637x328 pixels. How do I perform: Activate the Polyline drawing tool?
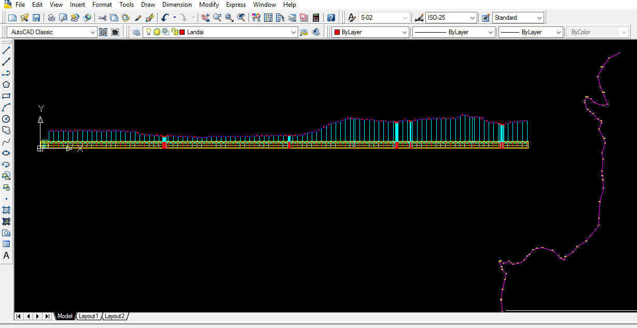click(x=6, y=73)
